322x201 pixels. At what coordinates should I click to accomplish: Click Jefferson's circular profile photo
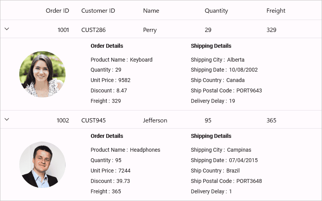tap(42, 165)
